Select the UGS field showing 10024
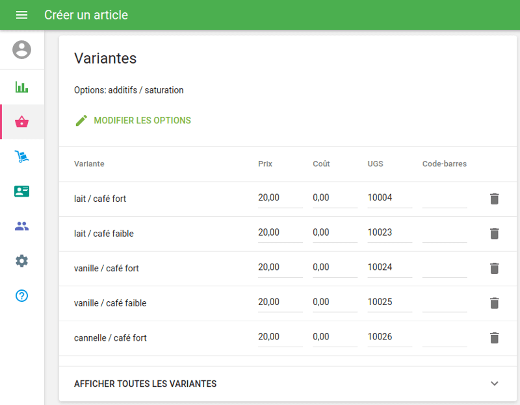Image resolution: width=520 pixels, height=405 pixels. [389, 267]
